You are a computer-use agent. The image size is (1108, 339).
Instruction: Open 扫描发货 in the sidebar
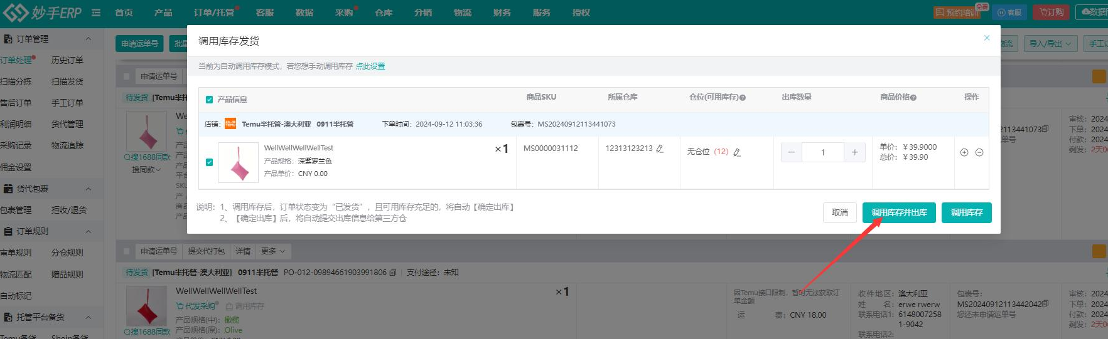tap(67, 81)
